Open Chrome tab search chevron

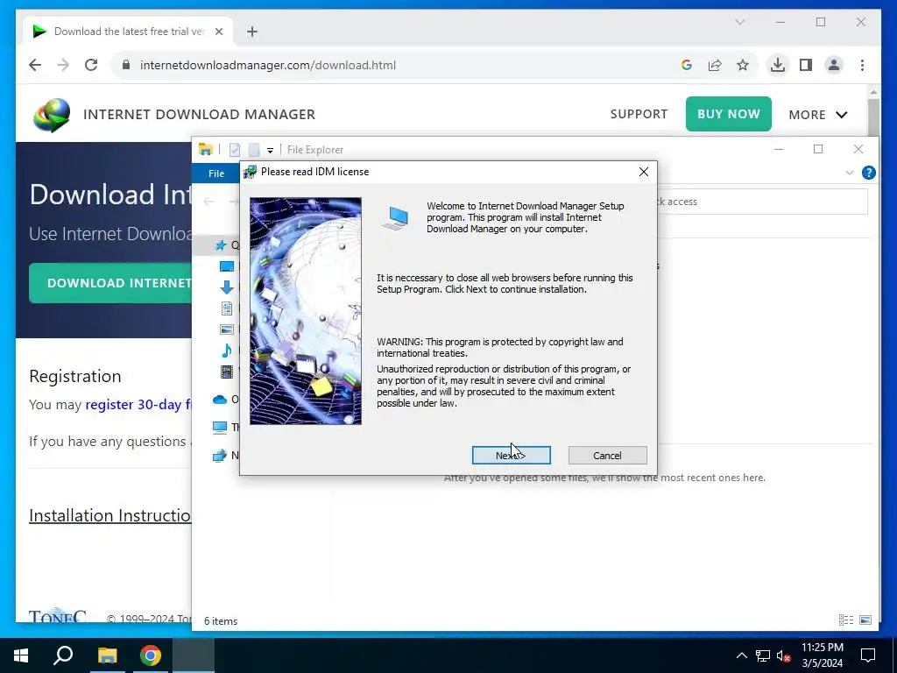coord(739,22)
